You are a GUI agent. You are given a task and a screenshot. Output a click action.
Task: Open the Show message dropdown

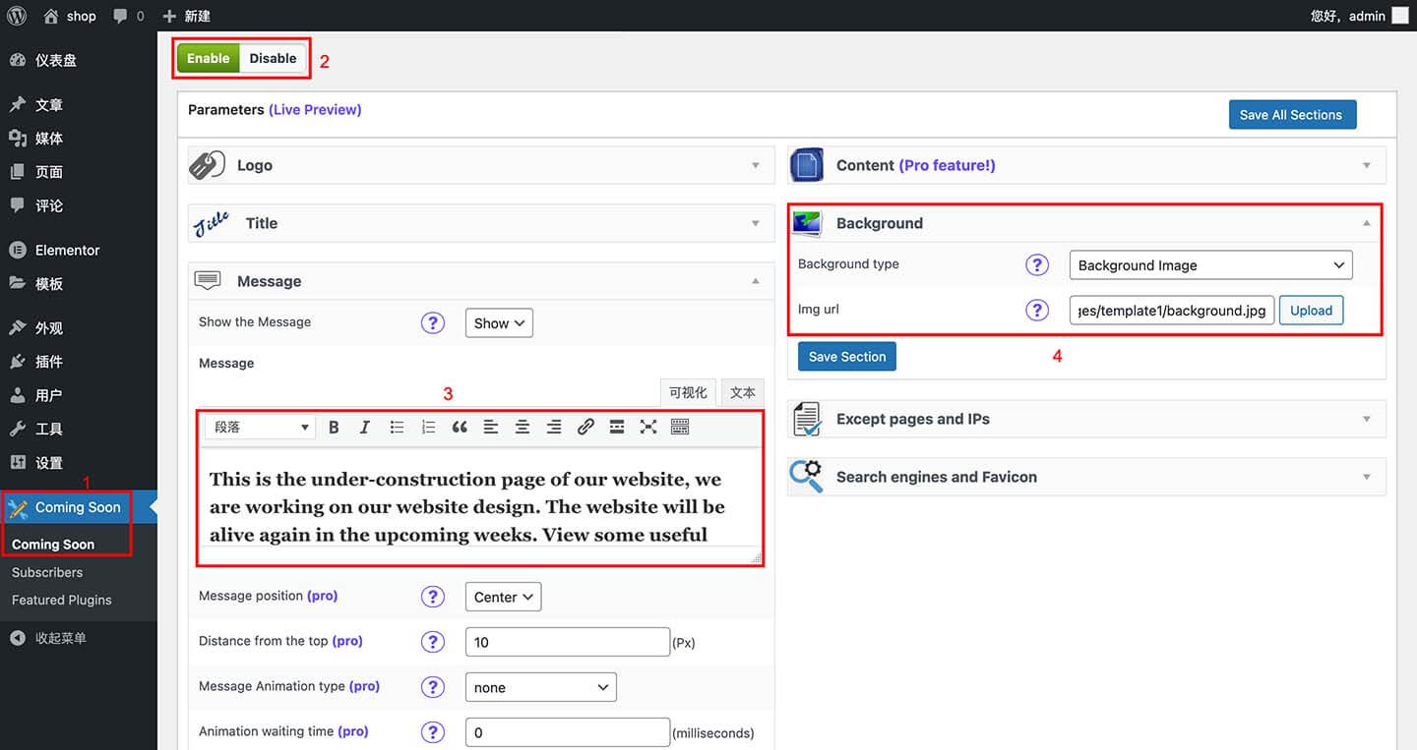(x=499, y=322)
